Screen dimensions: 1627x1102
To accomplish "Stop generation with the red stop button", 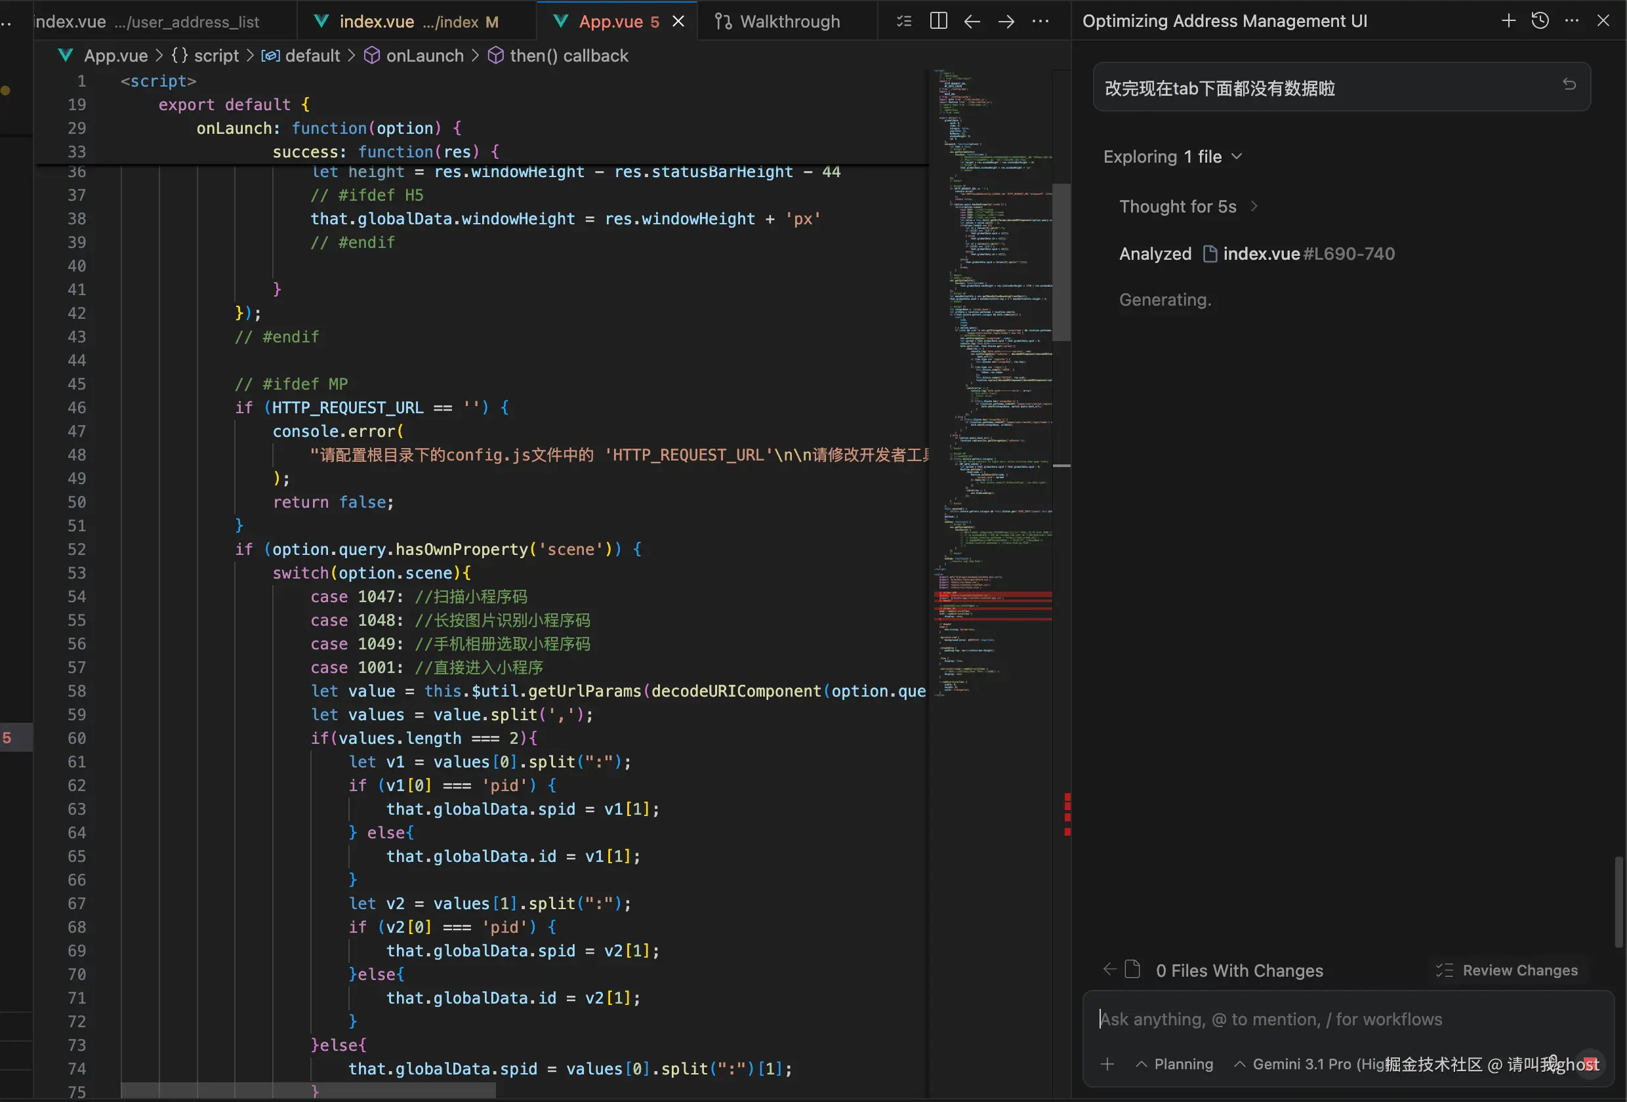I will (x=1591, y=1063).
